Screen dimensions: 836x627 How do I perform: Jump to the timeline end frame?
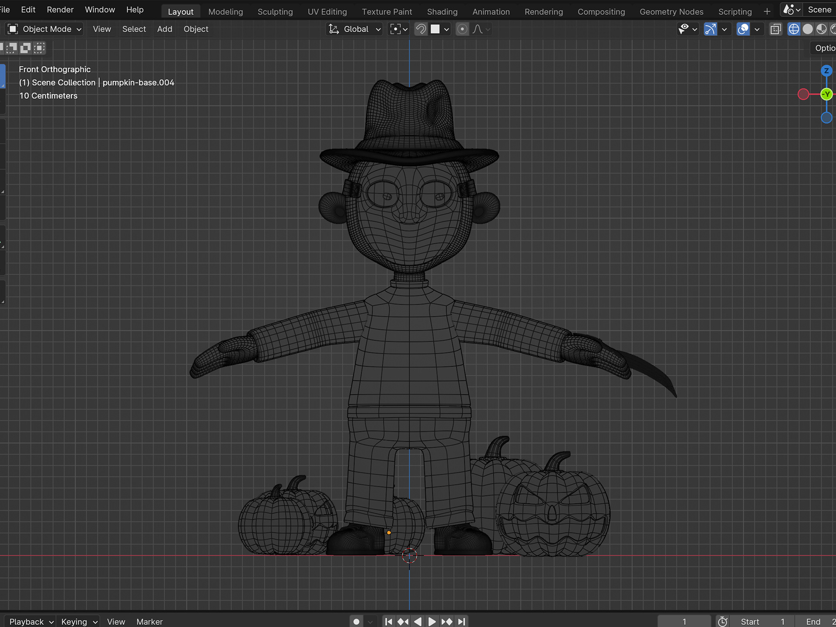point(462,621)
